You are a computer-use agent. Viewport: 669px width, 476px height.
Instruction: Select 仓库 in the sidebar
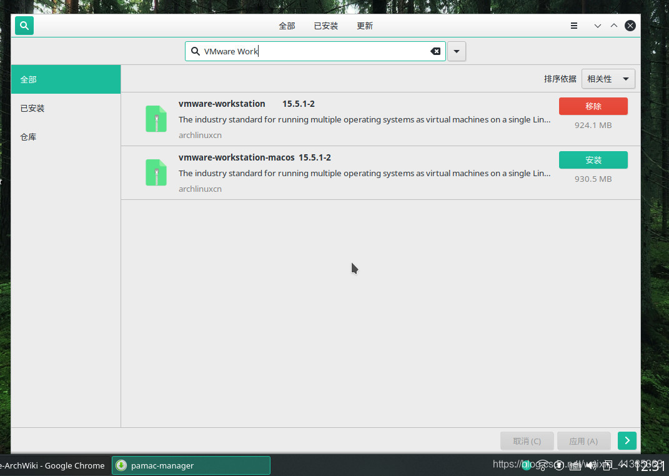[66, 136]
